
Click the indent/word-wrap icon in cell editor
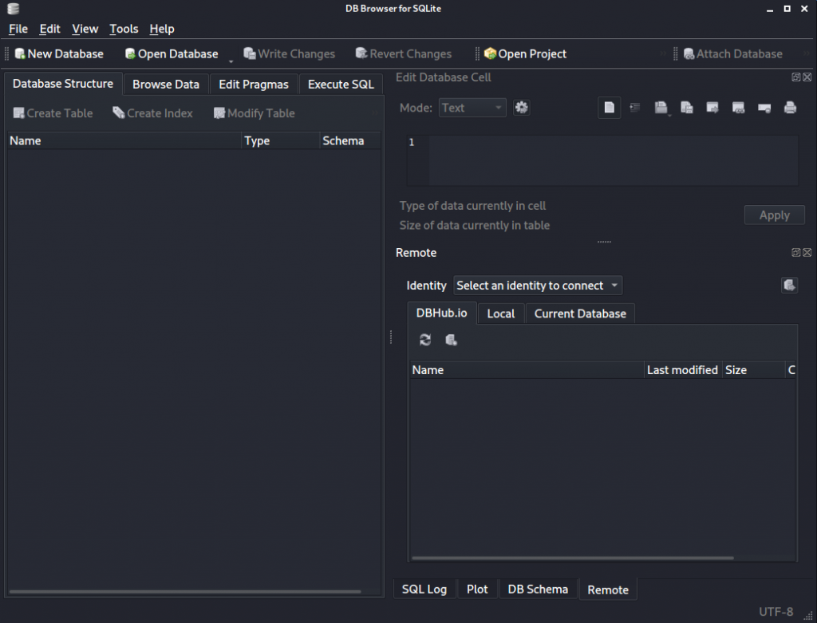(634, 108)
